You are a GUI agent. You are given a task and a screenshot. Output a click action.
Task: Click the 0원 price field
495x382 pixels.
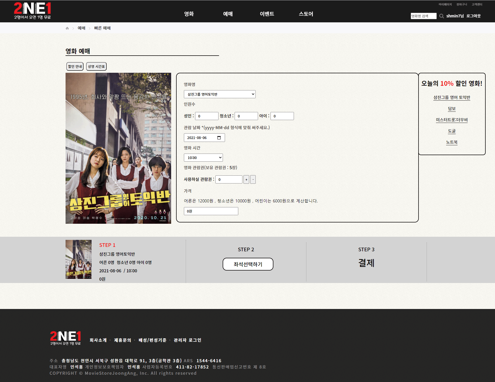coord(211,211)
